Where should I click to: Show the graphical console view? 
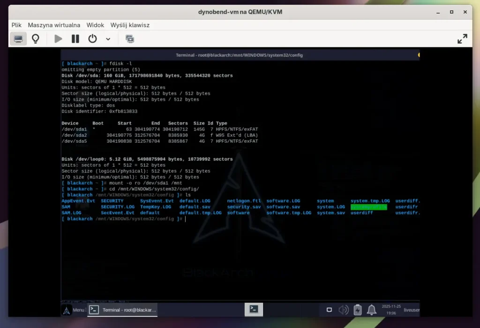[18, 39]
